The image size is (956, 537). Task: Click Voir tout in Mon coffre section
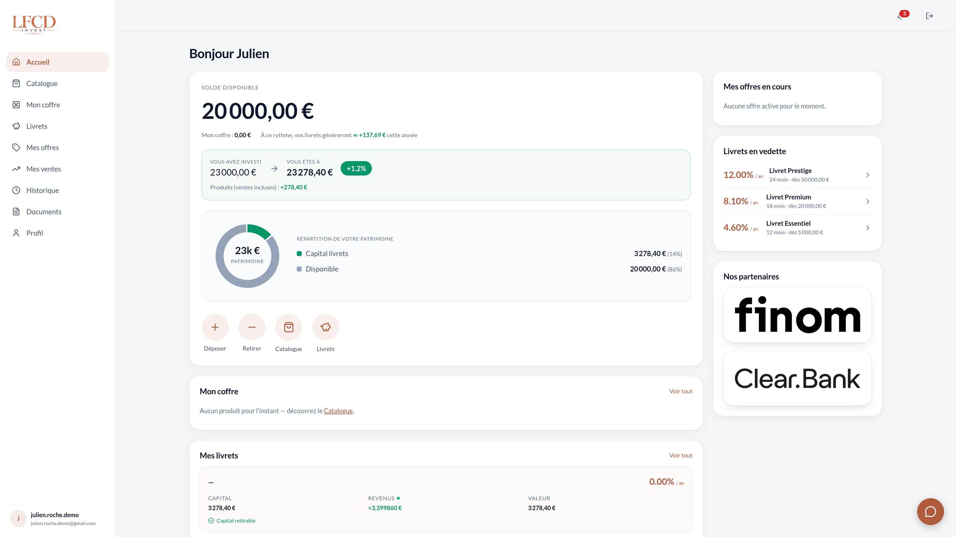(680, 391)
